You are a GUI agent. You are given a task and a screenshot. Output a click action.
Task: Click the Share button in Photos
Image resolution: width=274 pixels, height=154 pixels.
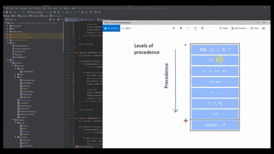pyautogui.click(x=254, y=28)
